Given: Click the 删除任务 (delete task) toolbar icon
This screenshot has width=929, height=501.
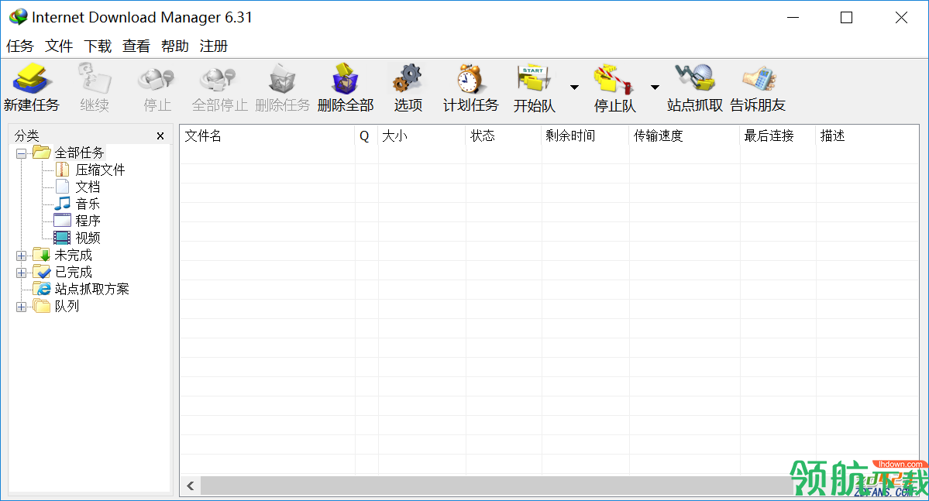Looking at the screenshot, I should (283, 79).
